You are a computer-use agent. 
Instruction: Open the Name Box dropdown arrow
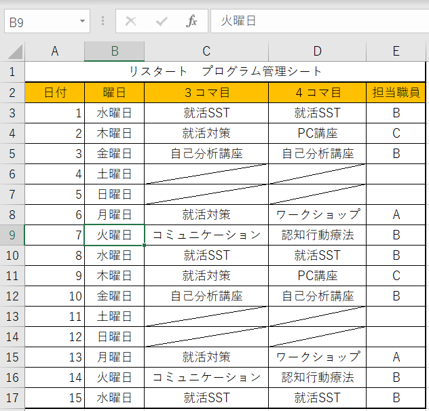82,22
